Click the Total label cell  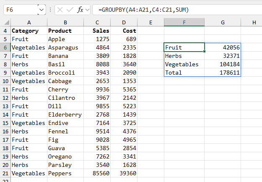[184, 73]
